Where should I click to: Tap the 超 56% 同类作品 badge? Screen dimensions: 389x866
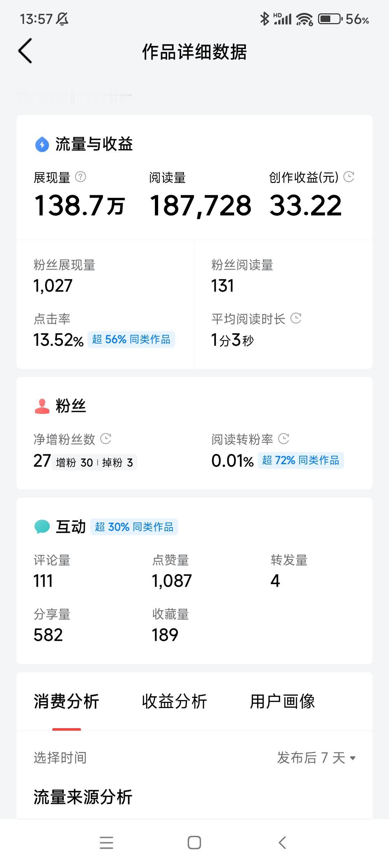pos(131,340)
